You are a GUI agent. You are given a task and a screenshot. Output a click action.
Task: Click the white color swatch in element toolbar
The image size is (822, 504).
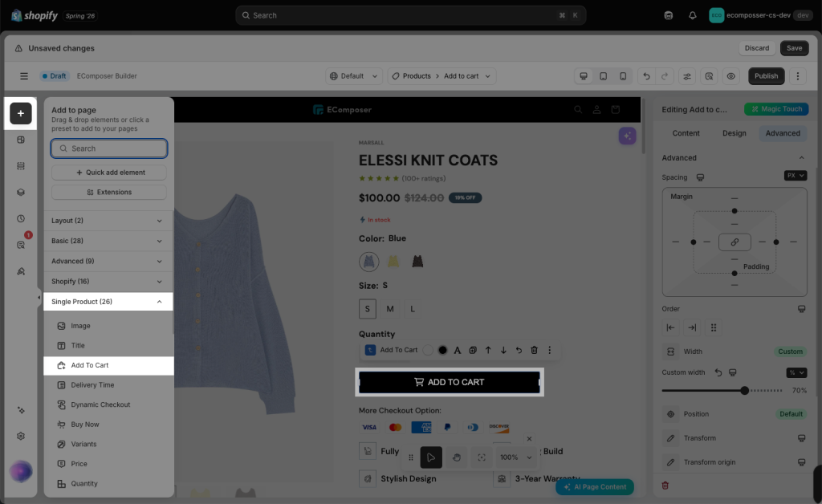(428, 350)
